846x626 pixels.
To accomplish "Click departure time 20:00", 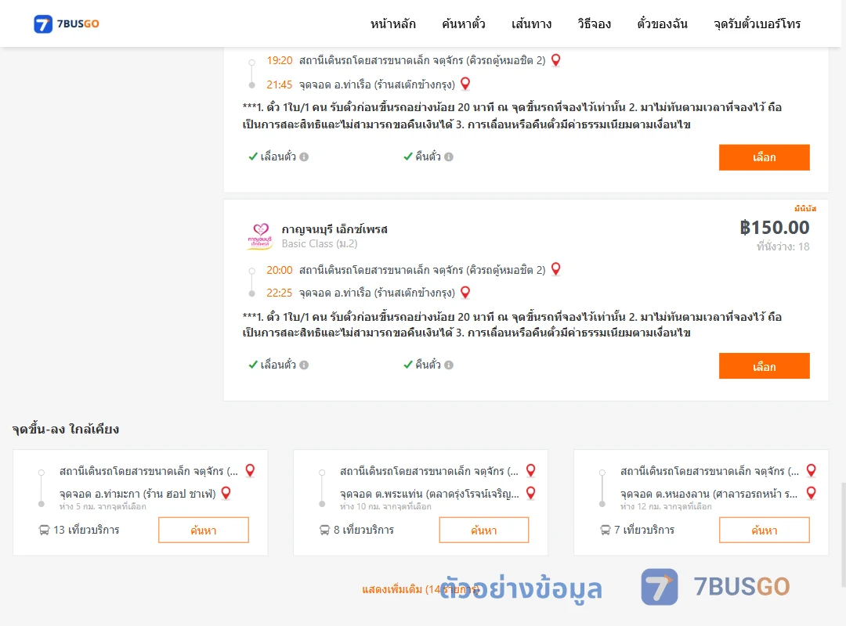I will click(280, 270).
